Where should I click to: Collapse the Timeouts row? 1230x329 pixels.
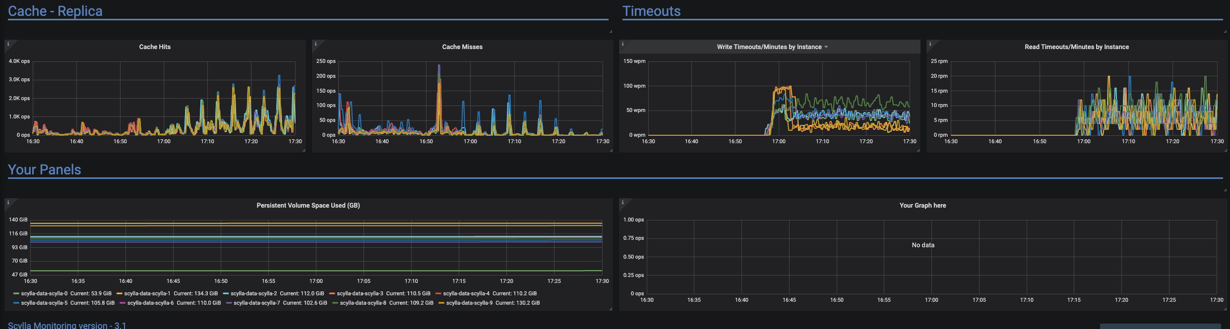[651, 11]
